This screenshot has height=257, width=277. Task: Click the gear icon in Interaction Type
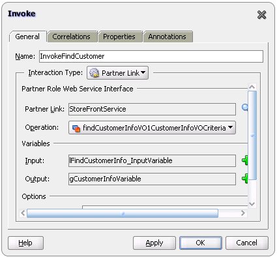(x=94, y=73)
